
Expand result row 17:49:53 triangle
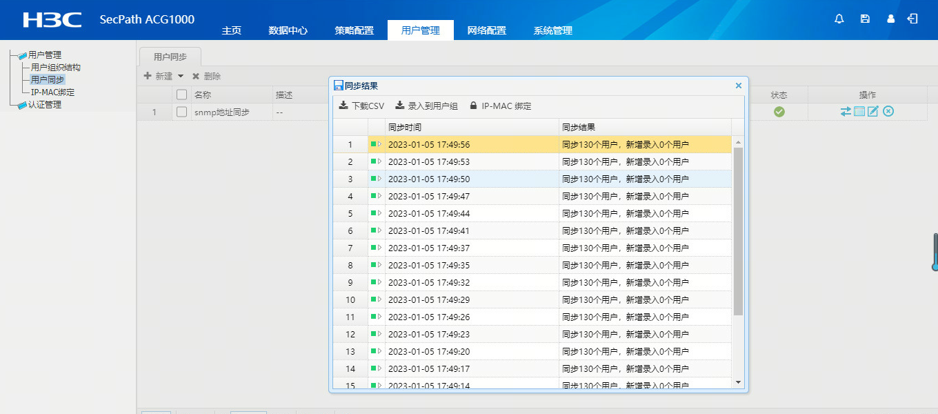click(379, 161)
